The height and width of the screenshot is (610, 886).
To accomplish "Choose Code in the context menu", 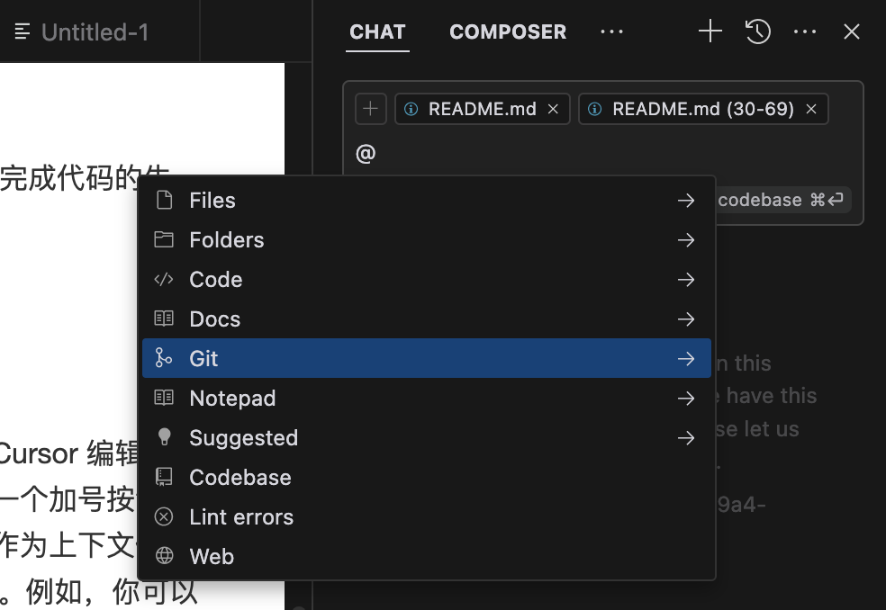I will click(427, 279).
